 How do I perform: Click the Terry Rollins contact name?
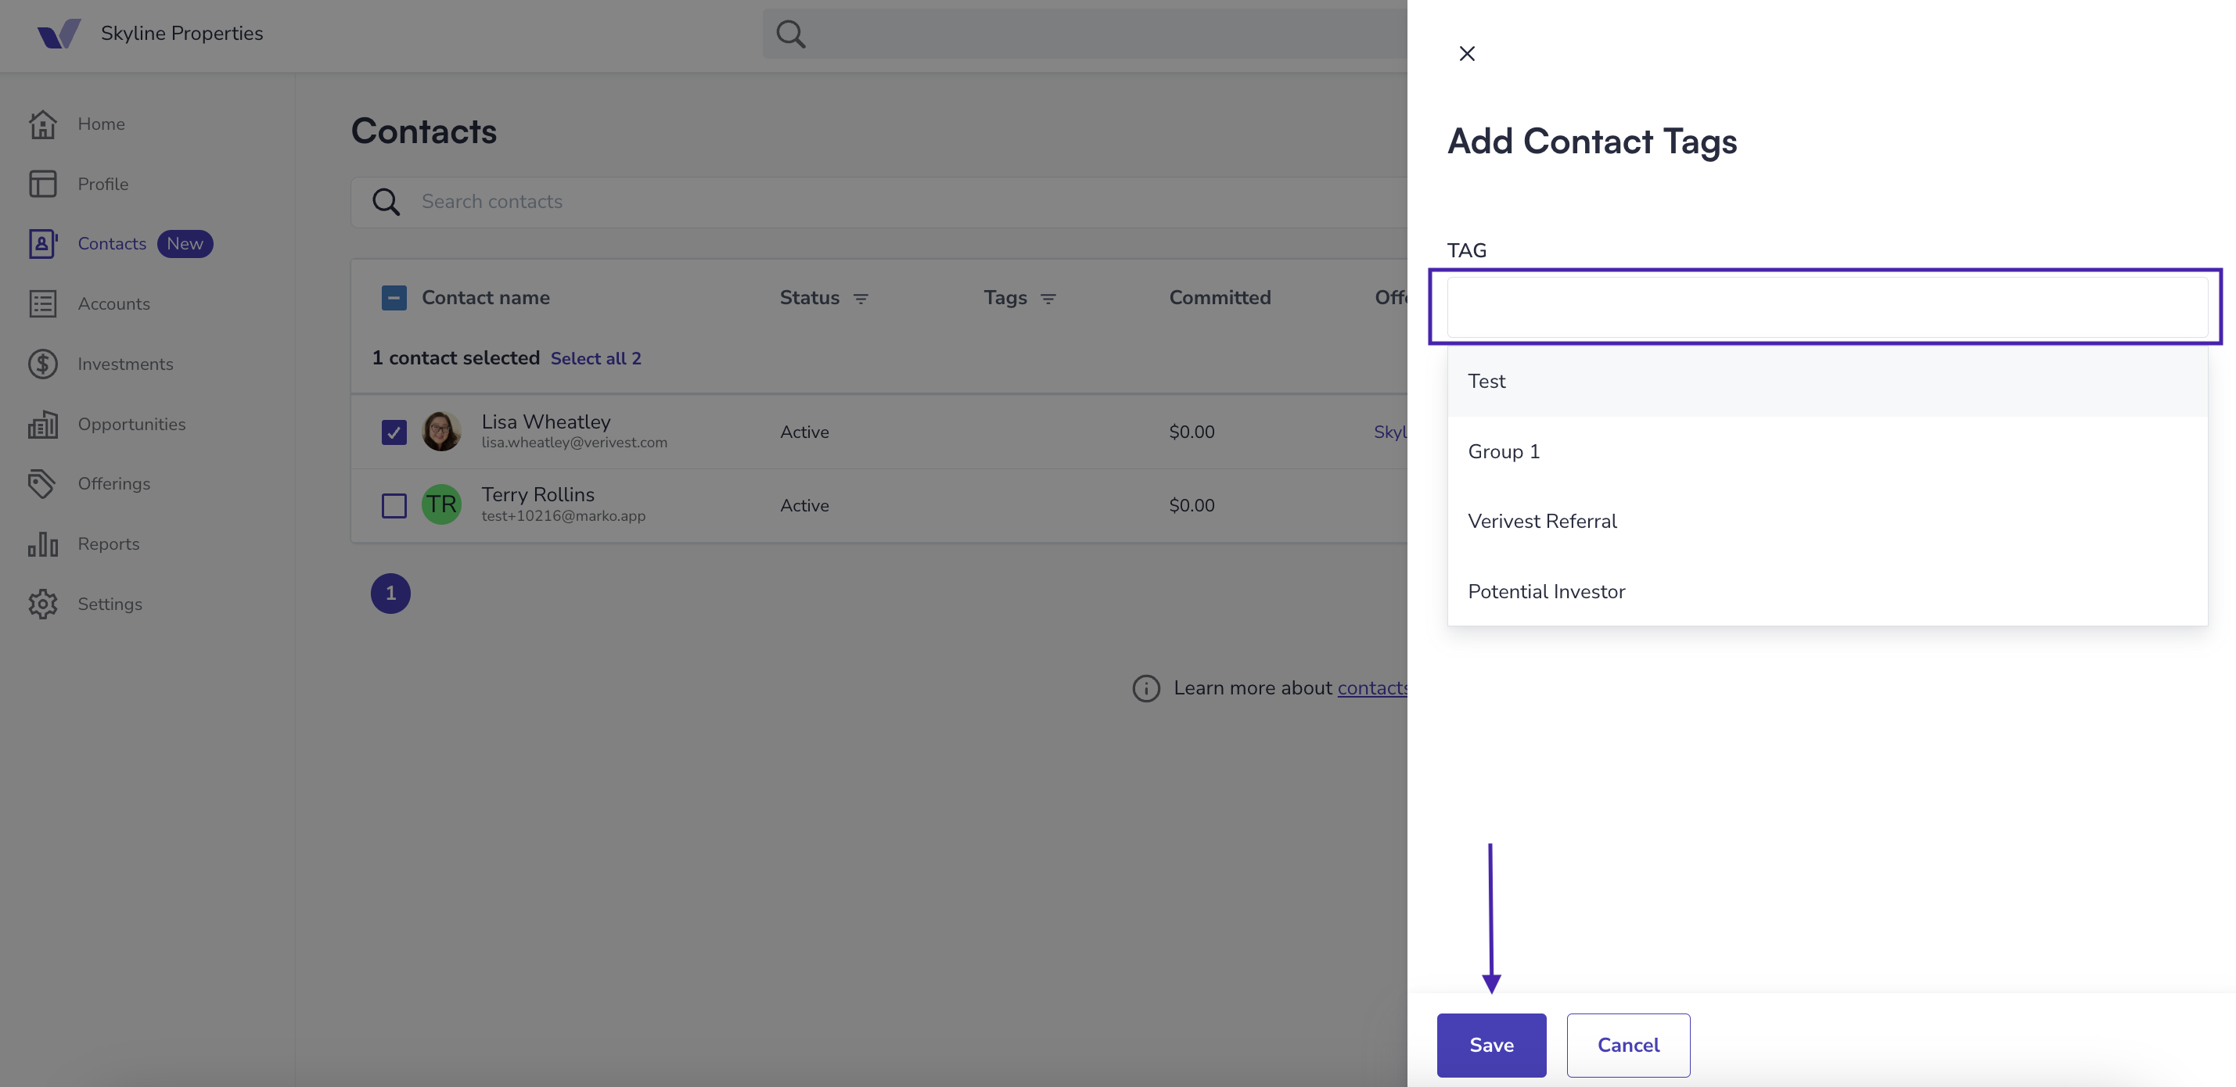tap(538, 494)
